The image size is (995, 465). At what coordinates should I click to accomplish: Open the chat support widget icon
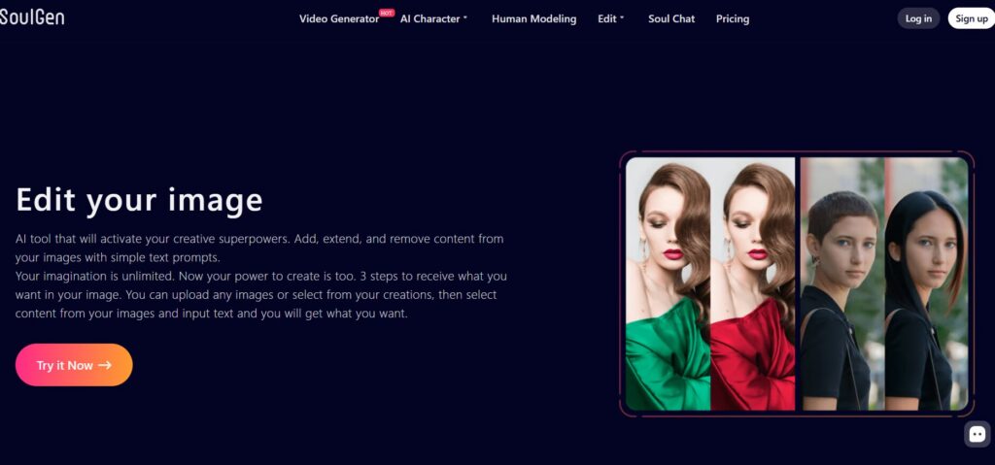978,434
